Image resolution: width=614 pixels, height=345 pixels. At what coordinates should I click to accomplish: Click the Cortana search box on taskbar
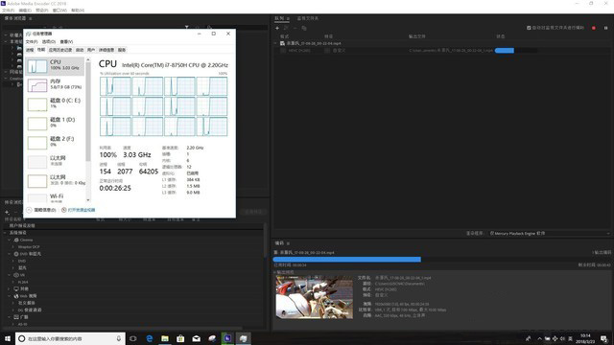[70, 338]
